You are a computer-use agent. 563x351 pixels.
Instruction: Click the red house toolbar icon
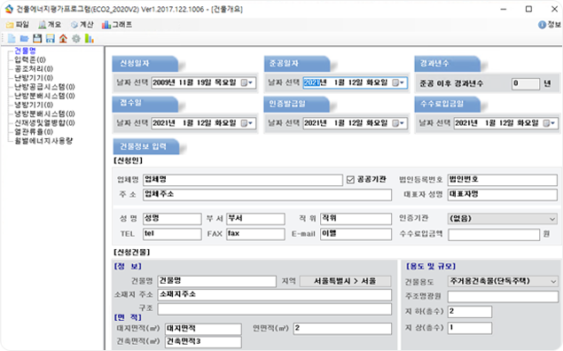(x=63, y=38)
